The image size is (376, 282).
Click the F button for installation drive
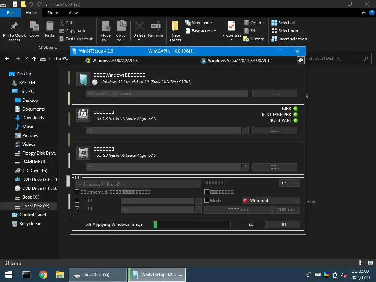click(x=245, y=167)
